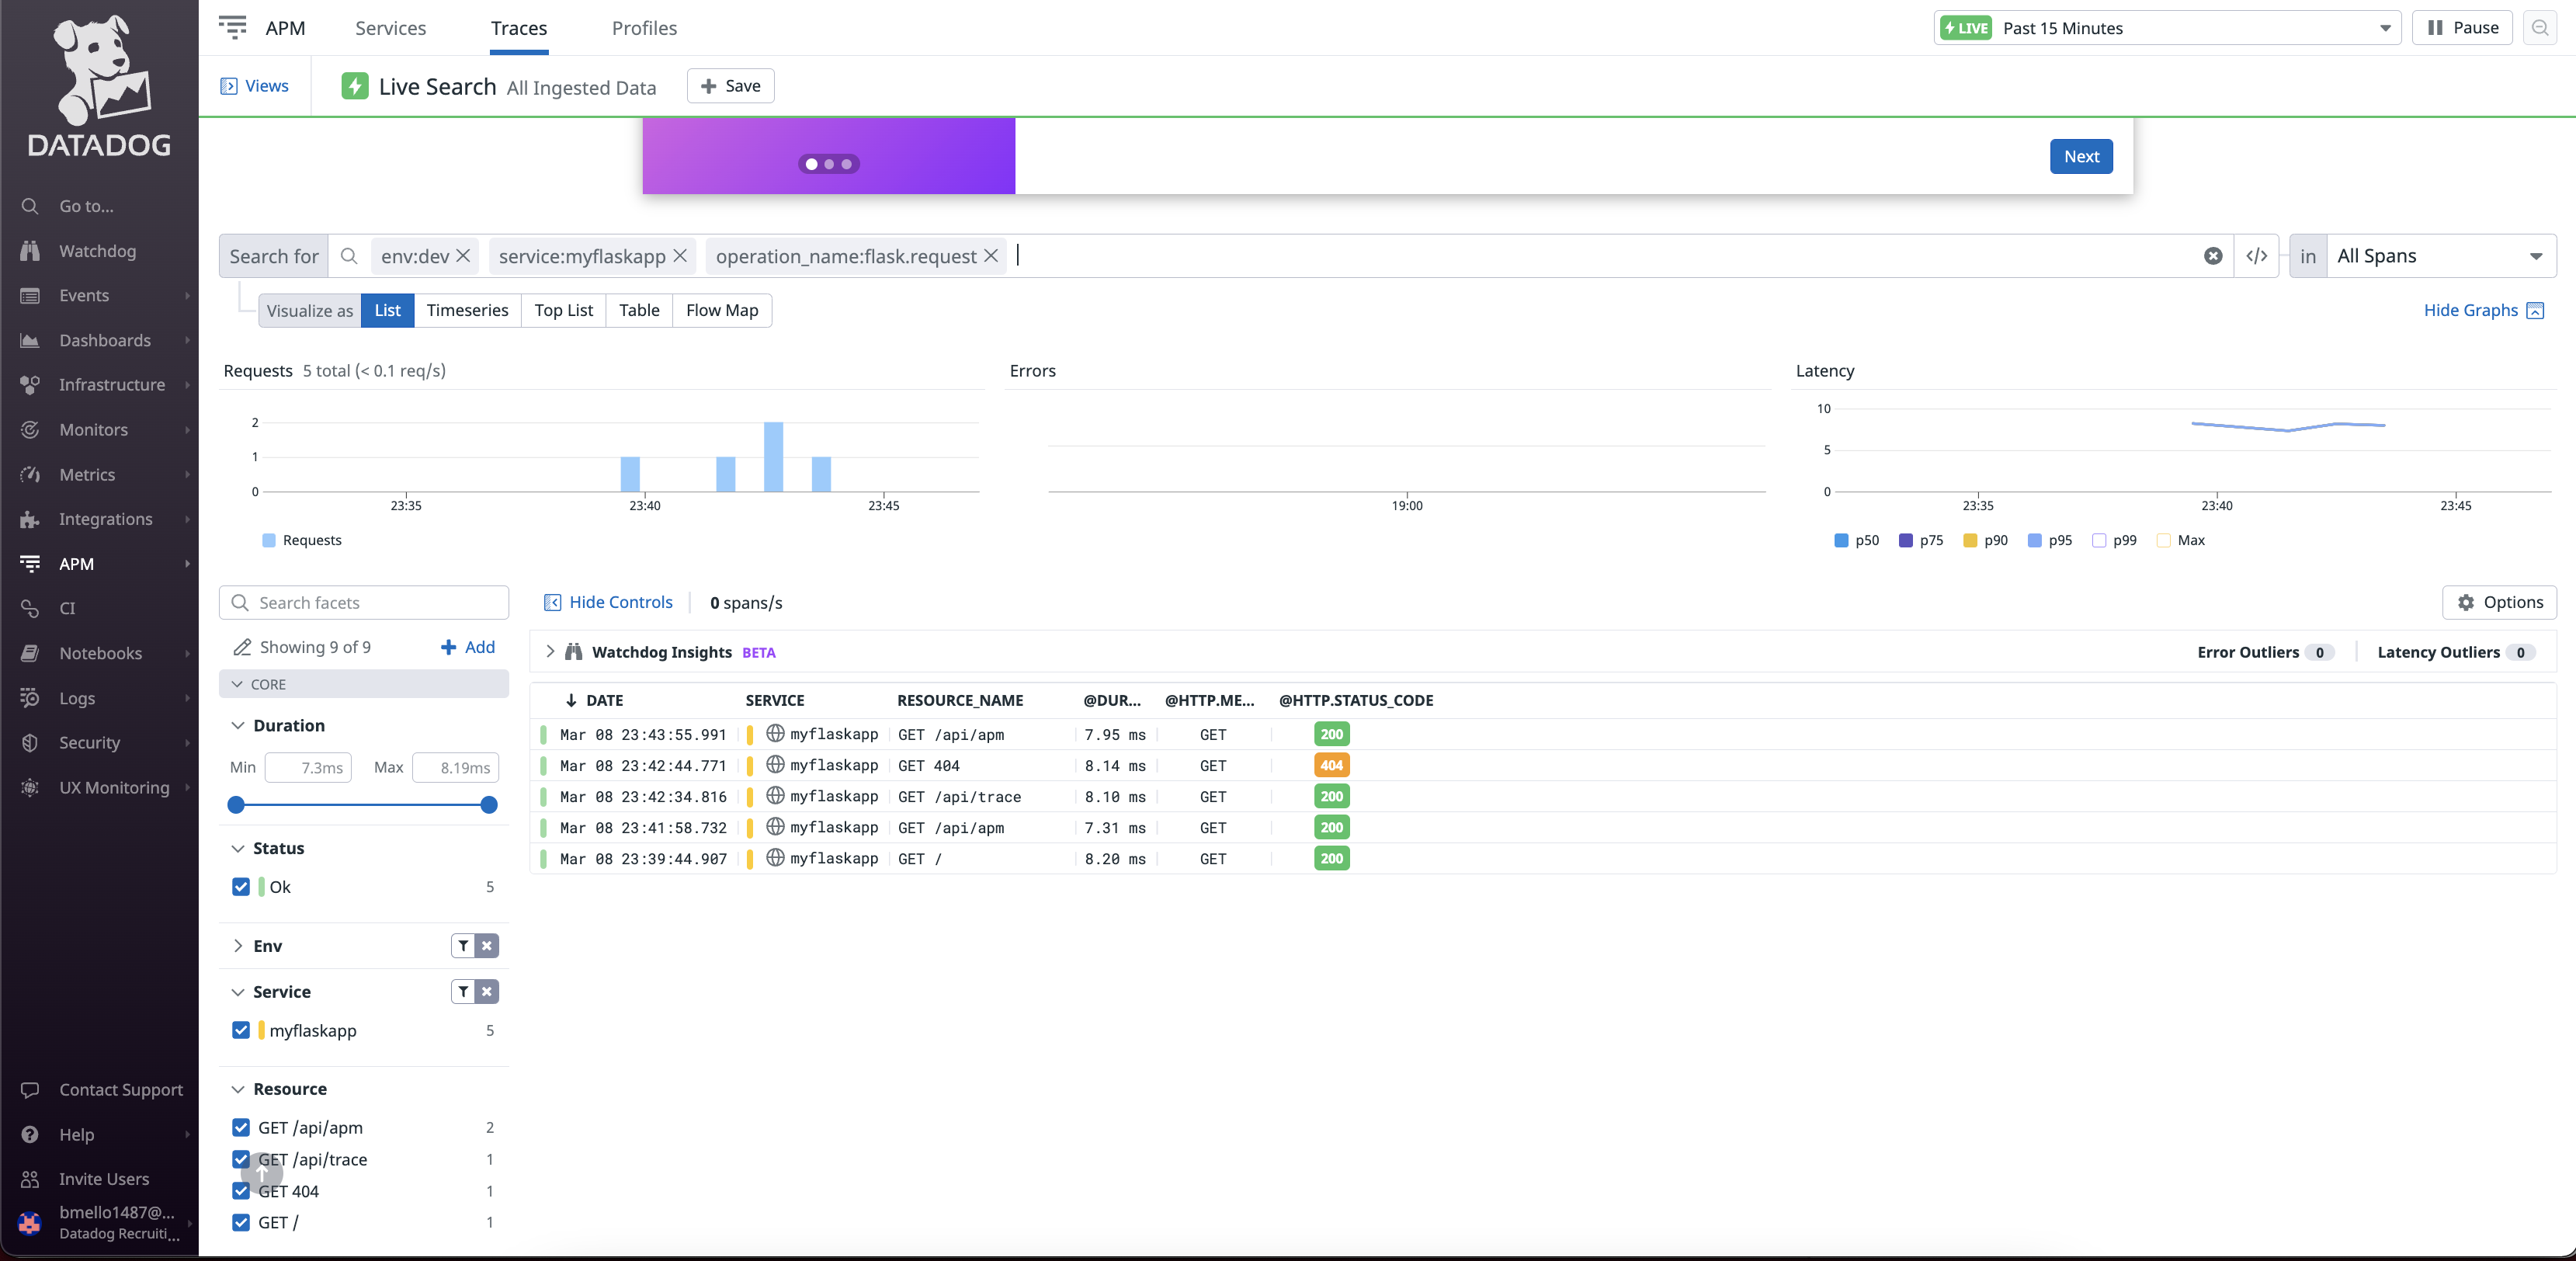2576x1261 pixels.
Task: Remove operation_name:flask.request filter tag
Action: click(x=991, y=256)
